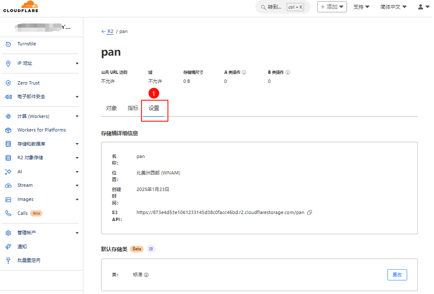Open Zero Trust in the sidebar
Screen dimensions: 434x294
click(x=28, y=83)
